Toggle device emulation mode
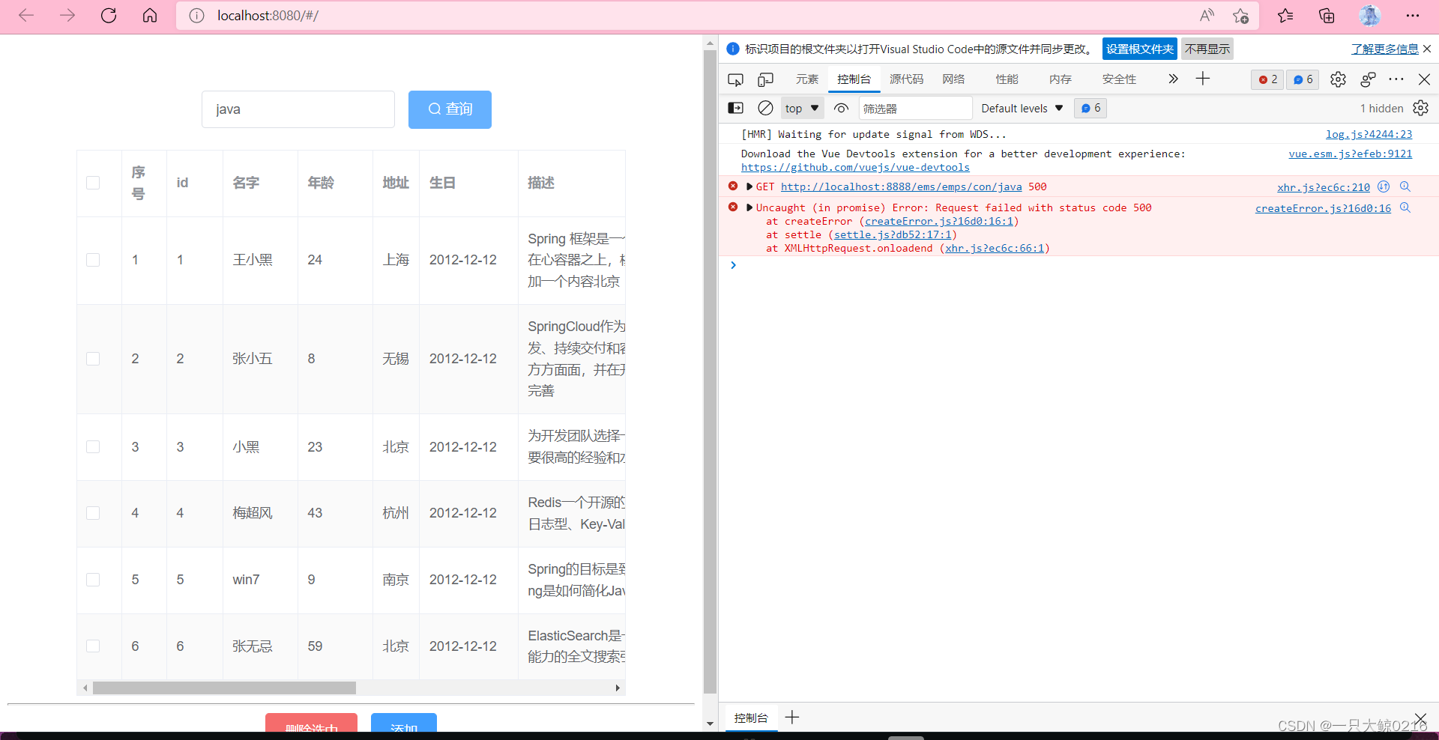 point(765,79)
